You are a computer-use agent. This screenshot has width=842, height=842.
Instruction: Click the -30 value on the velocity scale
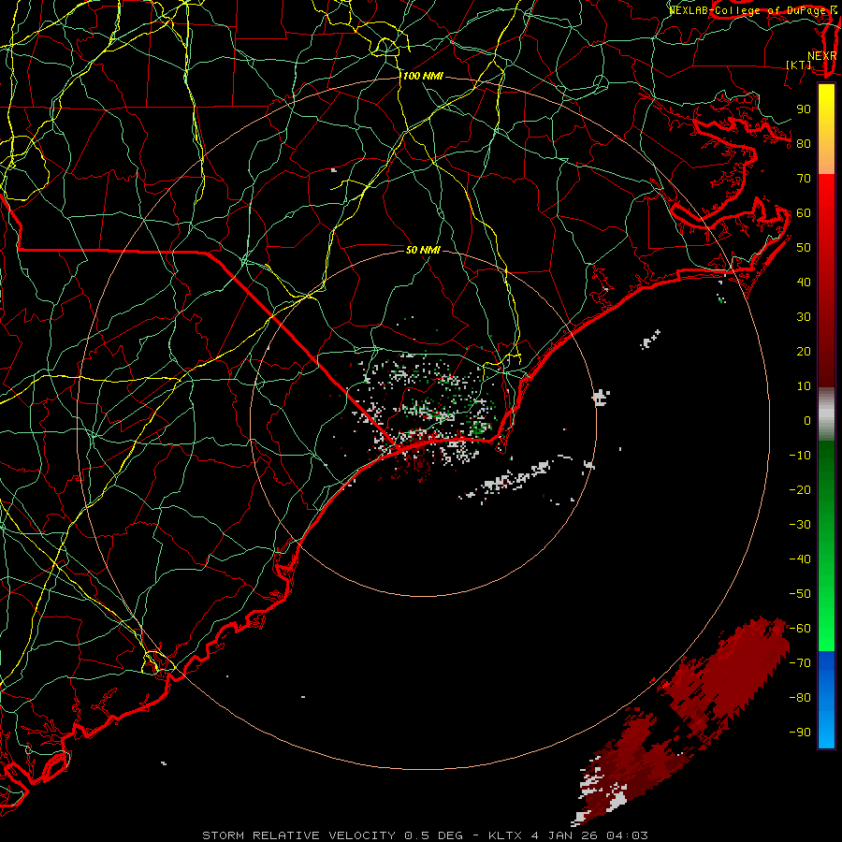click(x=800, y=525)
